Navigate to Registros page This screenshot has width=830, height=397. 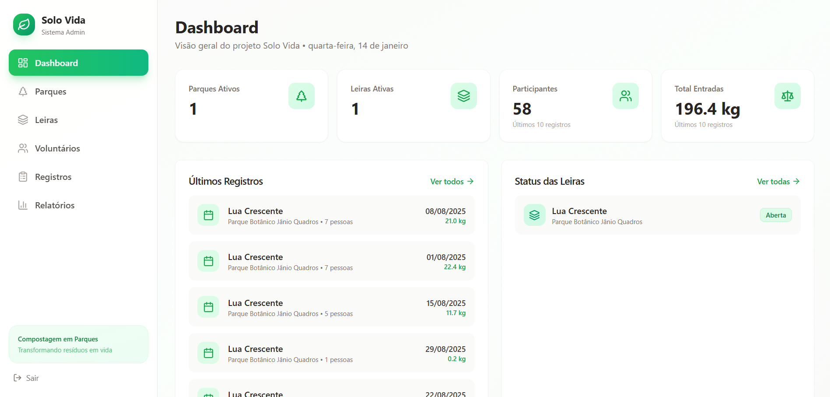(x=78, y=176)
